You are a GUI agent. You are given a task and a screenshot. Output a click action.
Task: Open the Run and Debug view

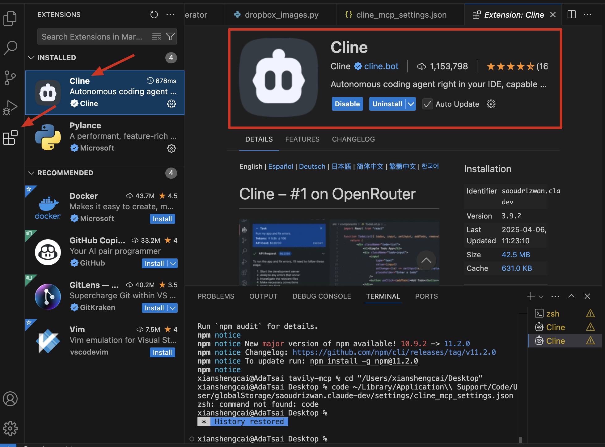pos(10,107)
